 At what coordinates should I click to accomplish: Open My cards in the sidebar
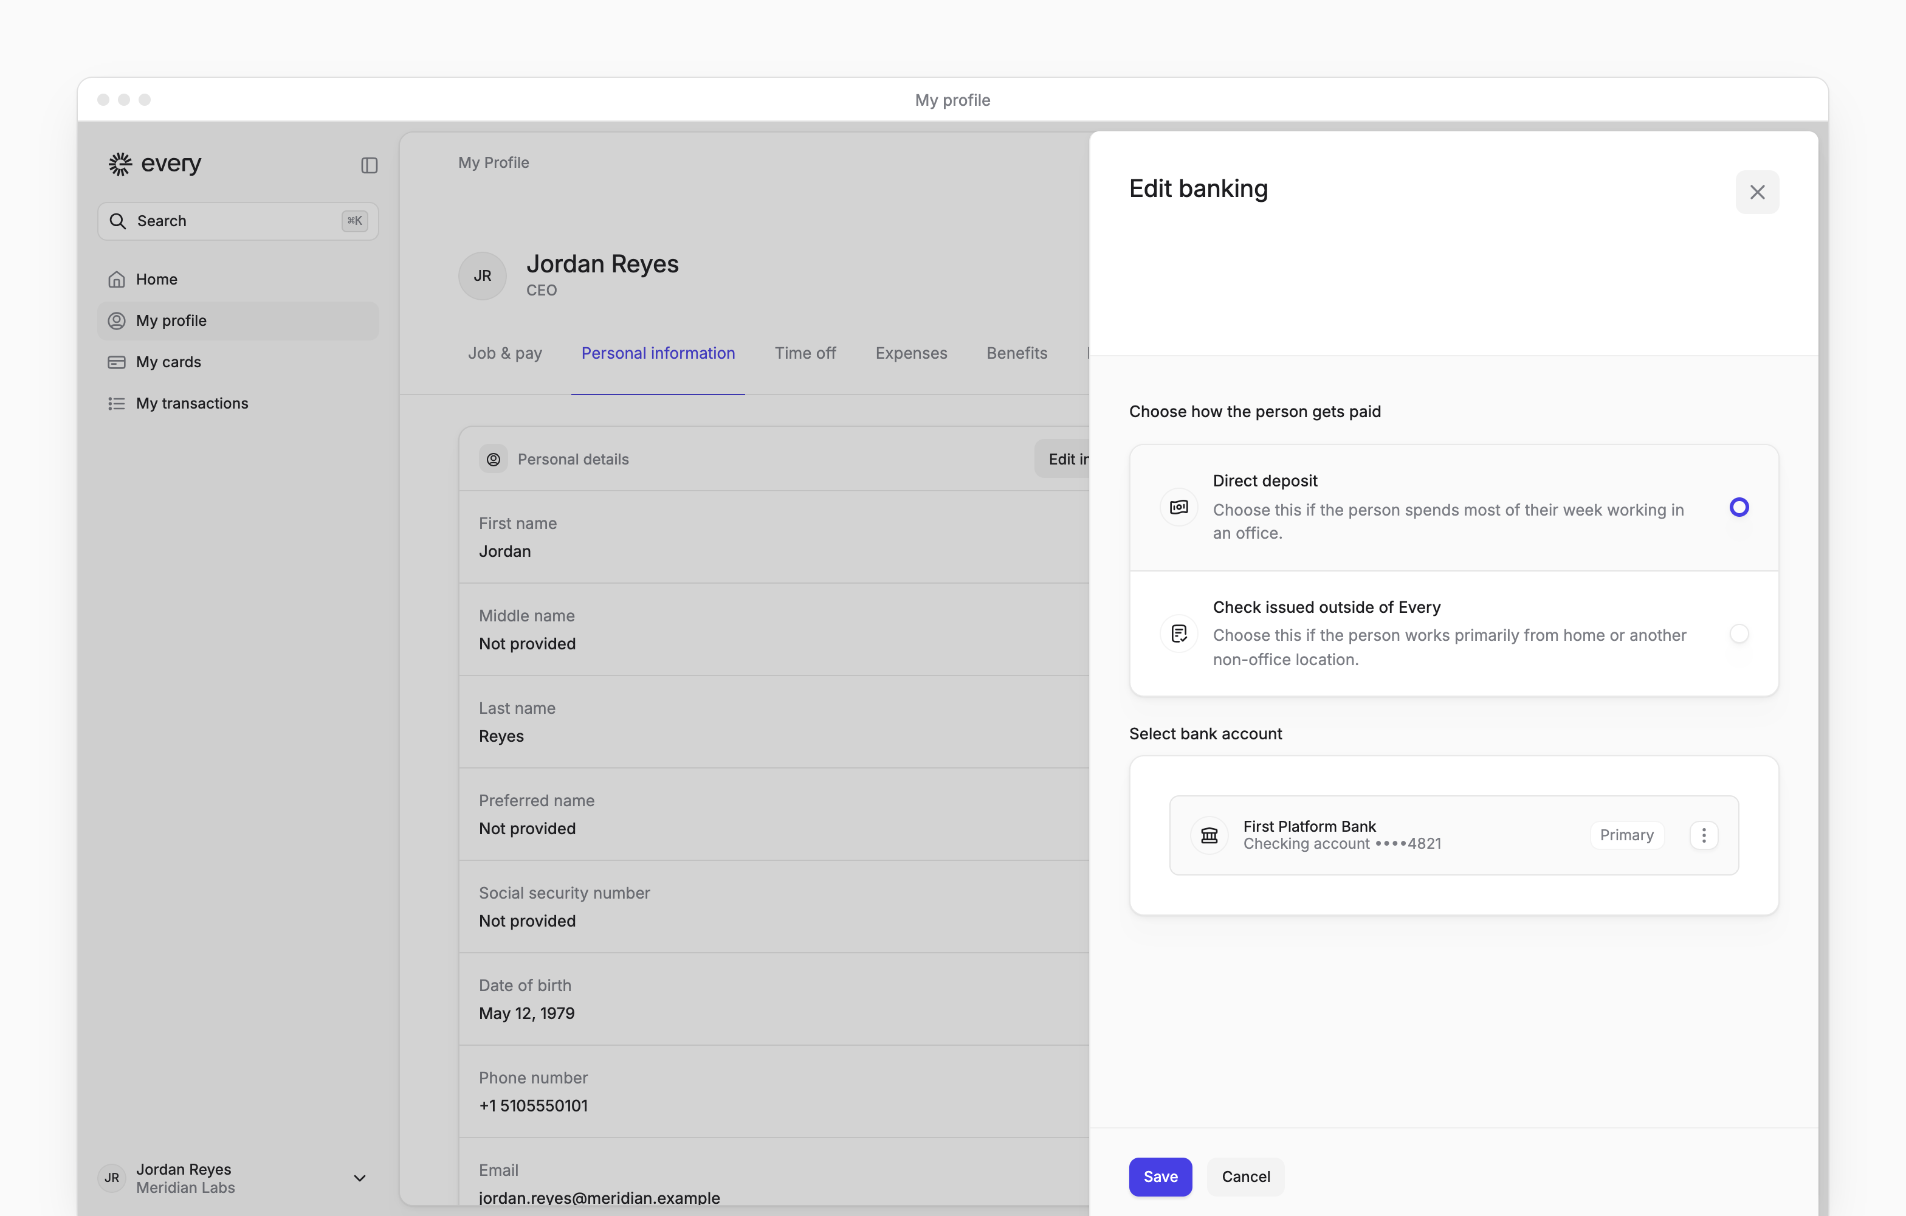tap(238, 362)
